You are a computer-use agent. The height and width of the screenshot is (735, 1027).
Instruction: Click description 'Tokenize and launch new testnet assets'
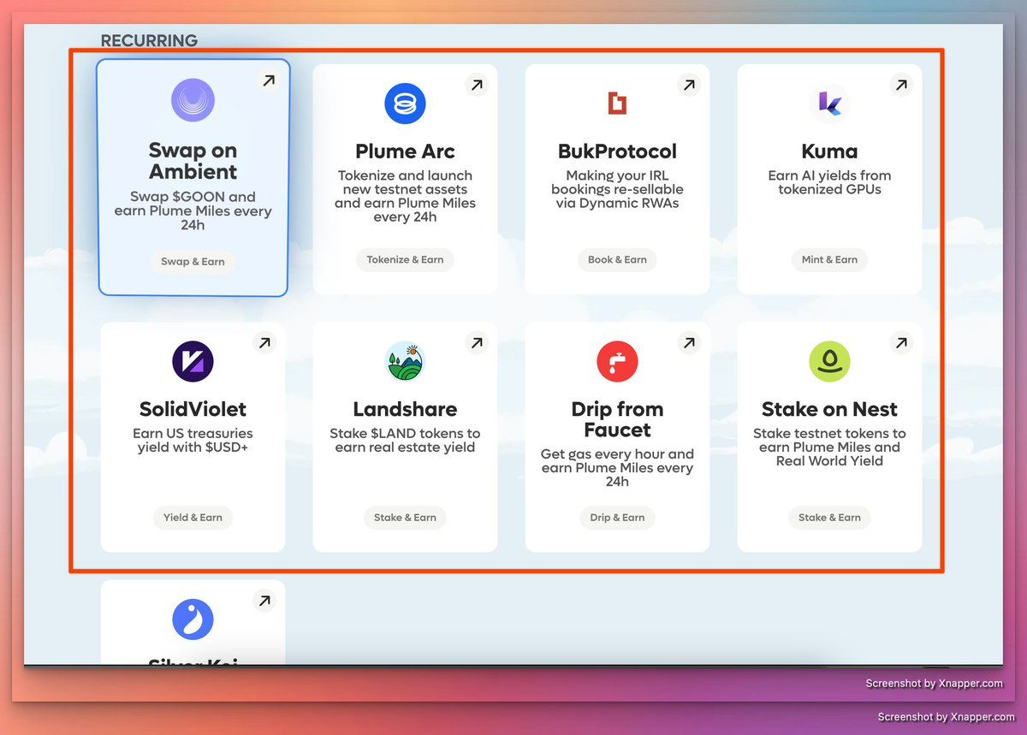pyautogui.click(x=405, y=196)
